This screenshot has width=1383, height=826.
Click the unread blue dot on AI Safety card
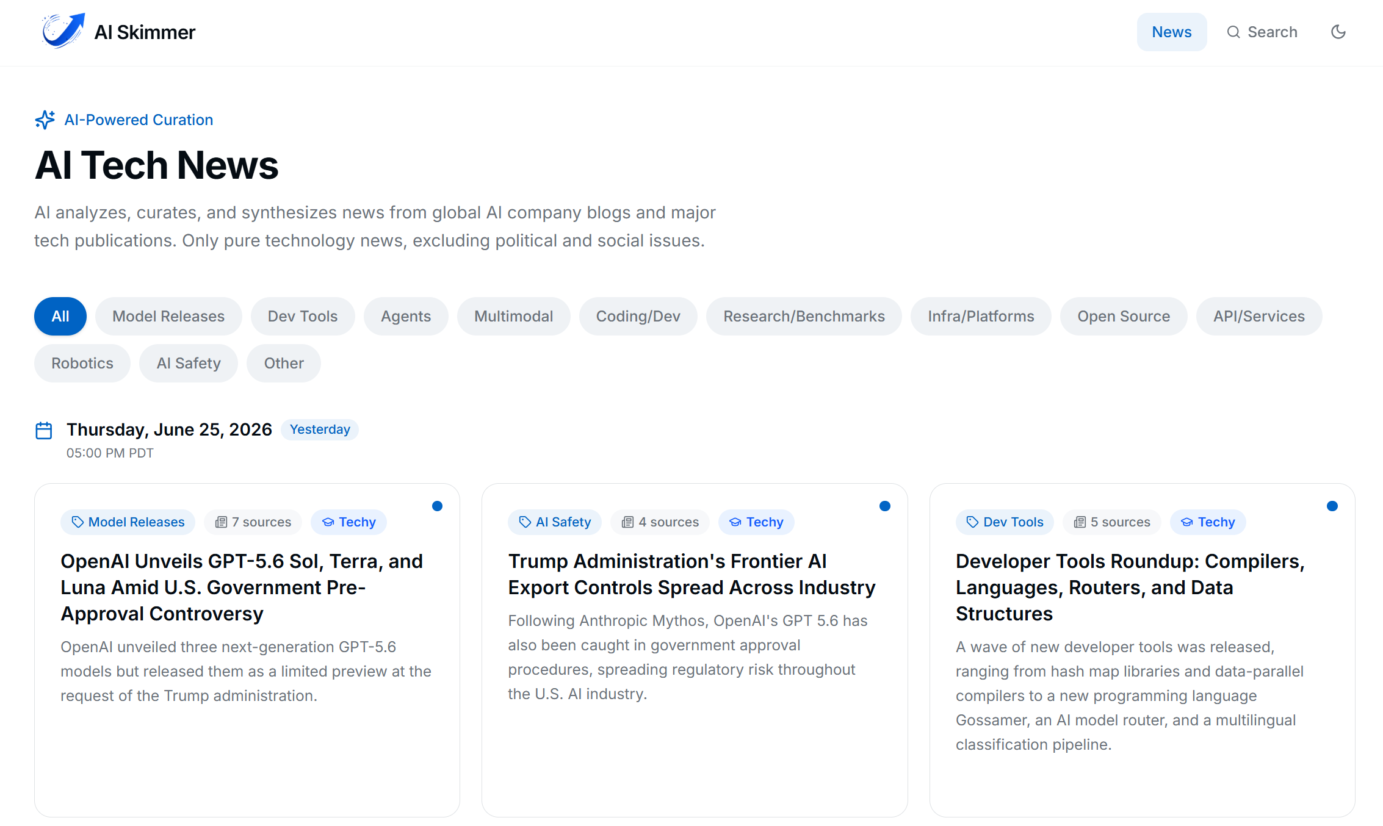pos(884,506)
